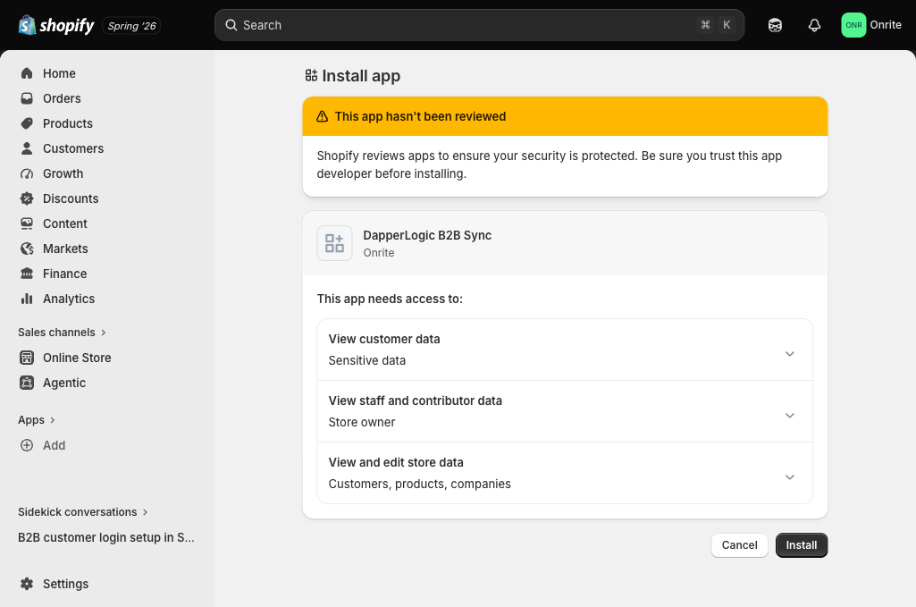The image size is (916, 607).
Task: Expand the Sales channels section
Action: [62, 333]
